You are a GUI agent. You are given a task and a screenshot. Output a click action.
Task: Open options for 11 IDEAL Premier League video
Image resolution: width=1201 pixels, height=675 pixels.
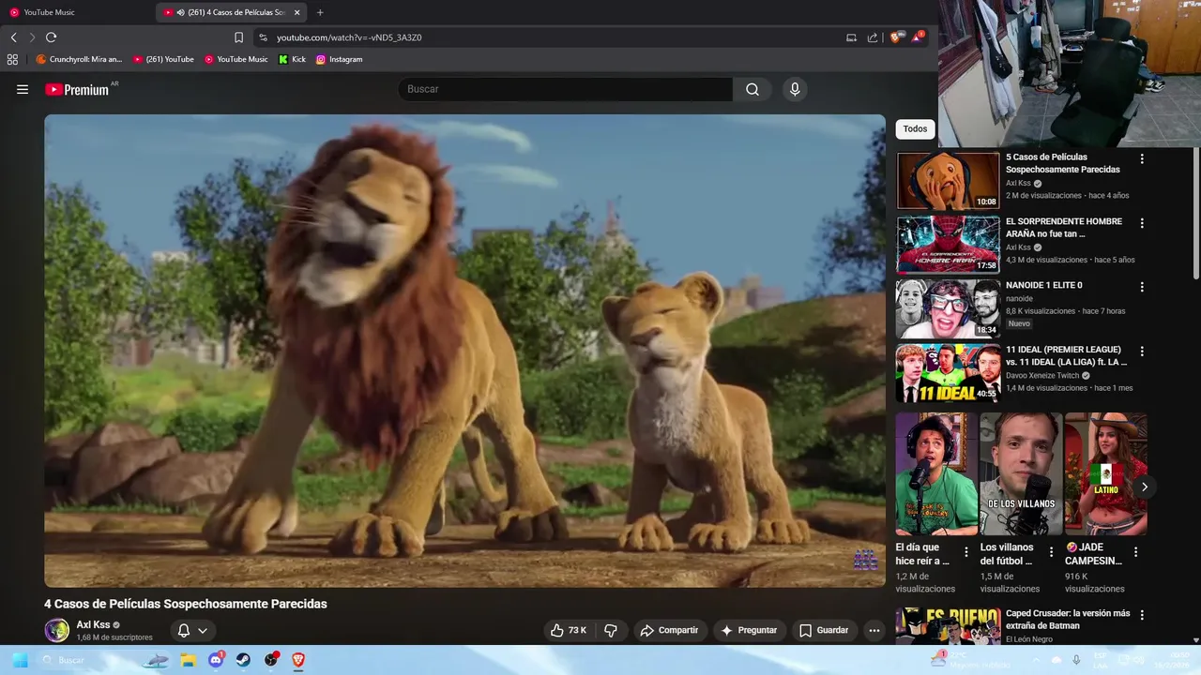coord(1142,351)
